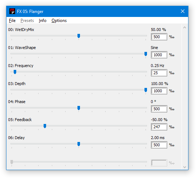Select the Delay value input field

[x=159, y=145]
